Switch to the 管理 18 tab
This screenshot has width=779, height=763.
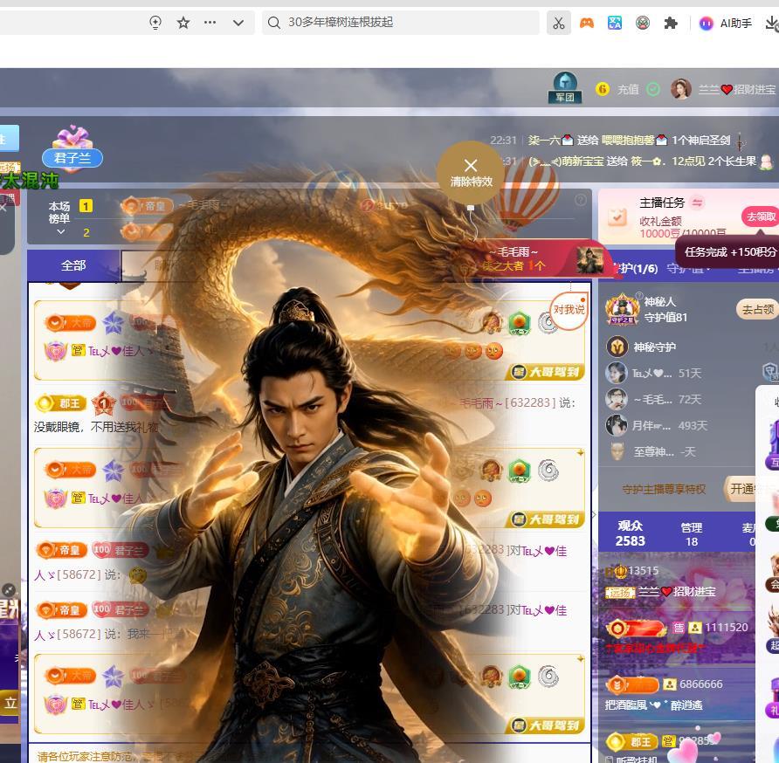click(x=692, y=534)
